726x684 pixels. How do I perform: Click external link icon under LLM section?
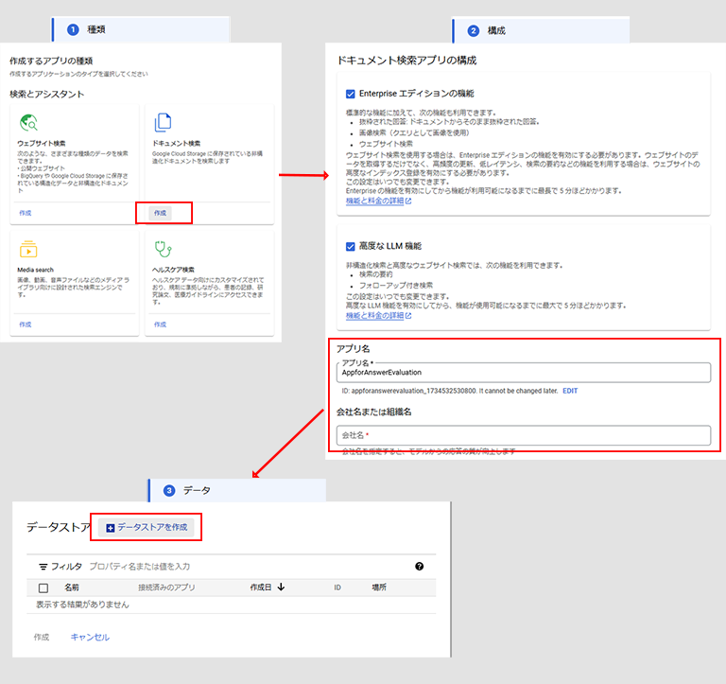408,316
